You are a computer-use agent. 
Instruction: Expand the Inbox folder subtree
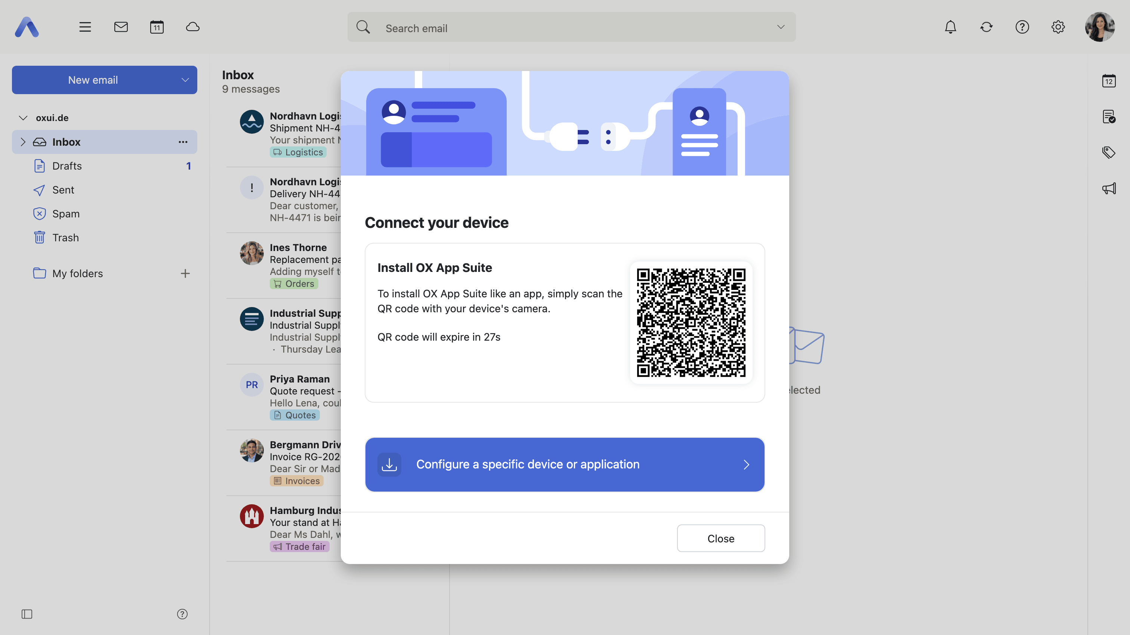click(23, 142)
